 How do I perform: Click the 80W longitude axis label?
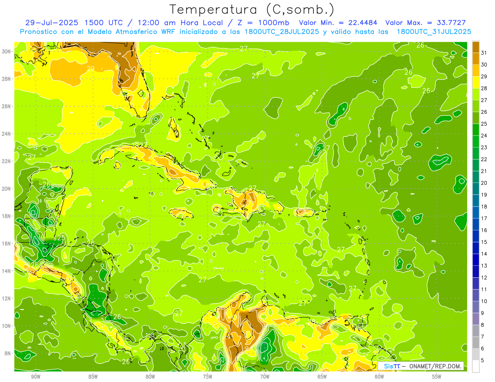(151, 377)
